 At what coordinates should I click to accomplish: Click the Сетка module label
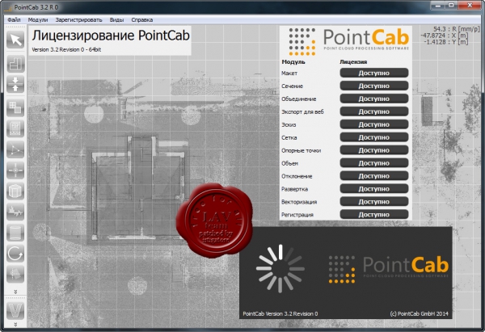click(289, 137)
